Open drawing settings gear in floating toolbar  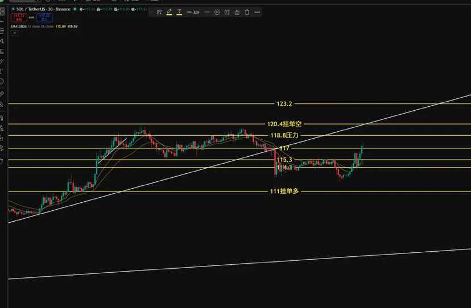pyautogui.click(x=217, y=13)
